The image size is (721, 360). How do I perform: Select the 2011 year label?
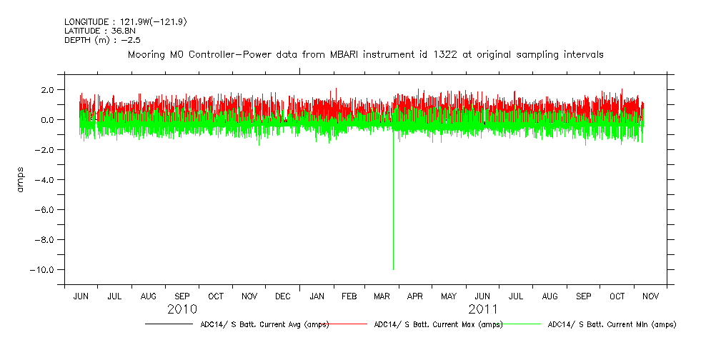pyautogui.click(x=483, y=309)
